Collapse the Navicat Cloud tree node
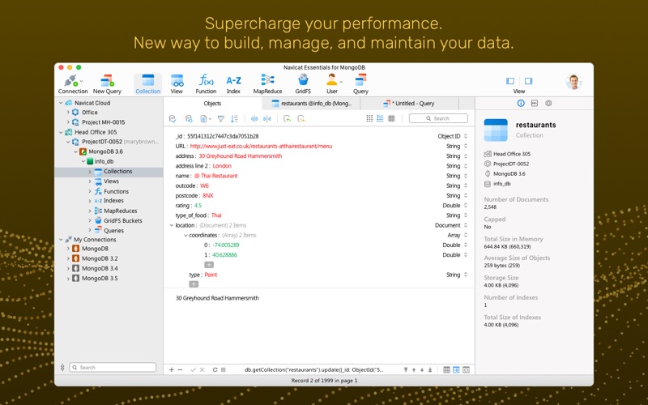 61,103
